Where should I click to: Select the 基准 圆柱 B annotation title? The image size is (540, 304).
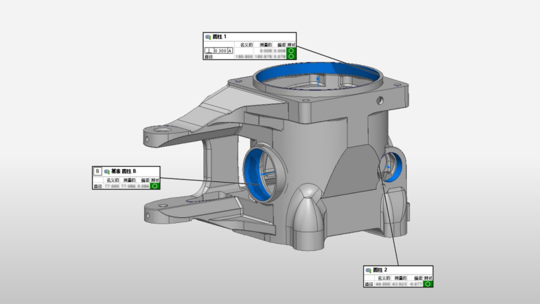(123, 171)
